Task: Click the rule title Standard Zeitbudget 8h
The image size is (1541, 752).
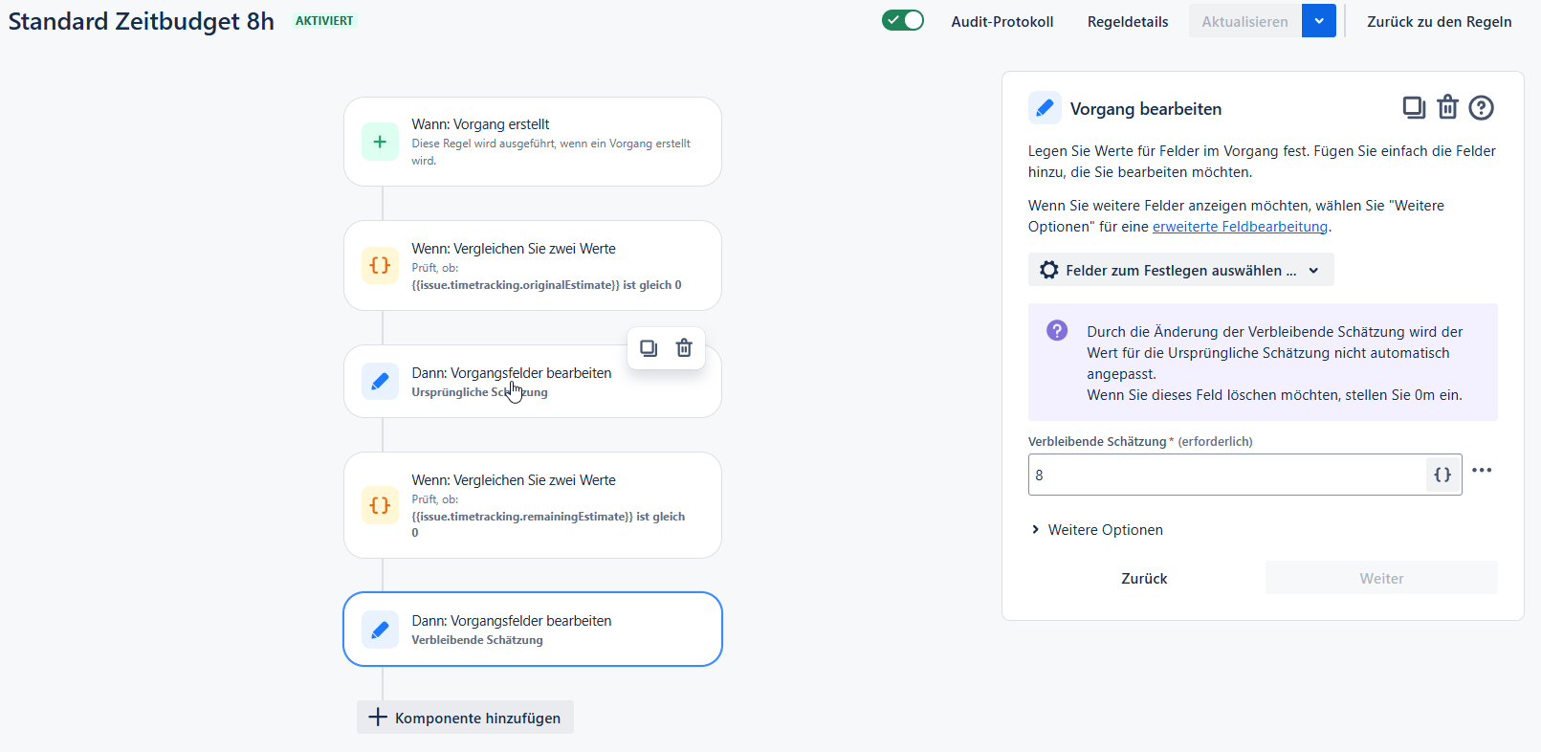Action: tap(142, 21)
